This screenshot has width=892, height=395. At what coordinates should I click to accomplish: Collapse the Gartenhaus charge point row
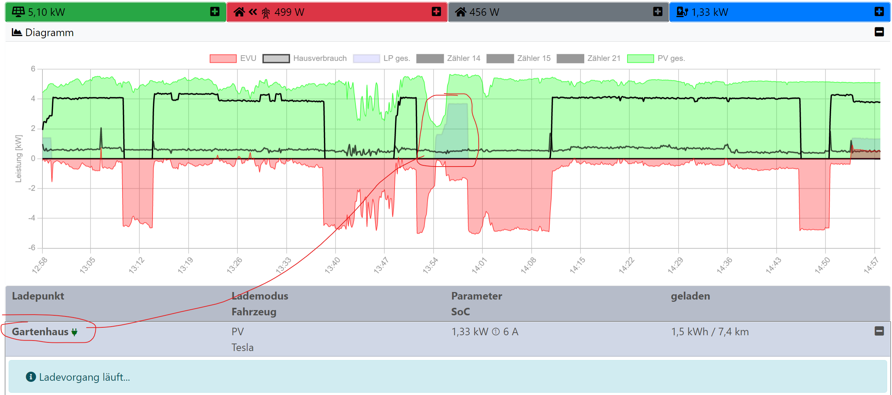pyautogui.click(x=879, y=331)
